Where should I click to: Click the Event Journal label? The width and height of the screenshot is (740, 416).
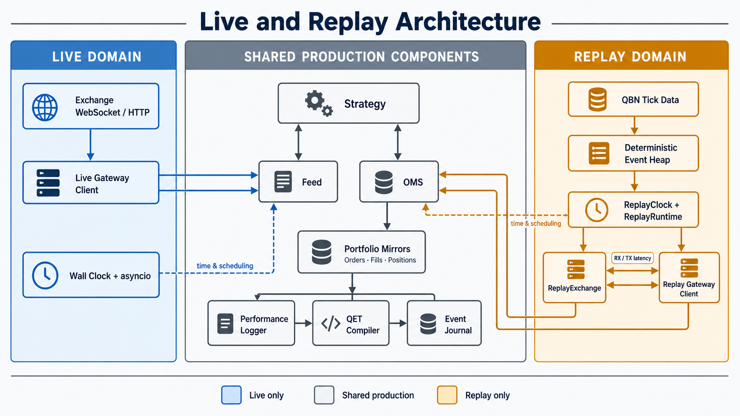(458, 324)
